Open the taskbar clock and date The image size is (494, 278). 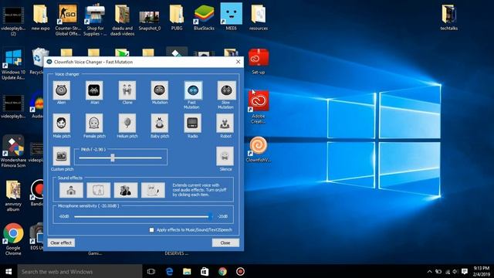click(x=481, y=271)
